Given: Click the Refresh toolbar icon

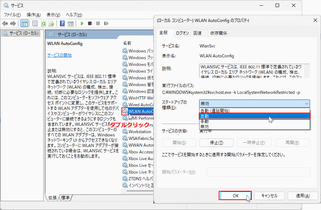Looking at the screenshot, I should 43,23.
